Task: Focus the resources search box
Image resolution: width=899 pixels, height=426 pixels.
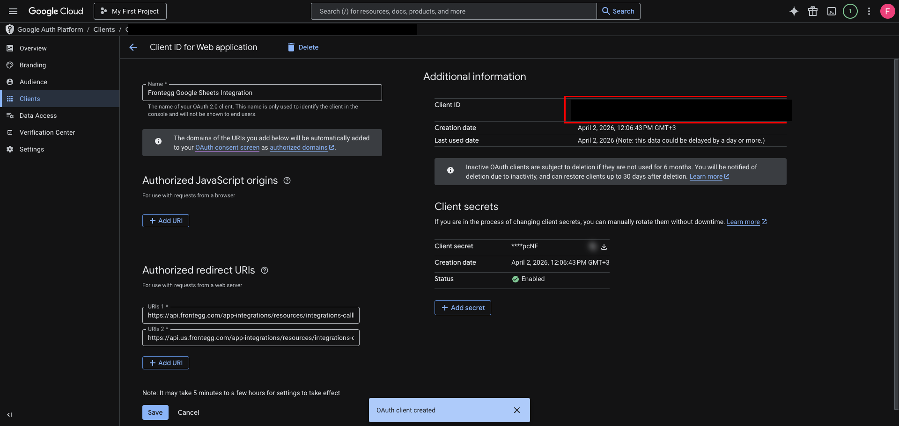Action: (x=454, y=11)
